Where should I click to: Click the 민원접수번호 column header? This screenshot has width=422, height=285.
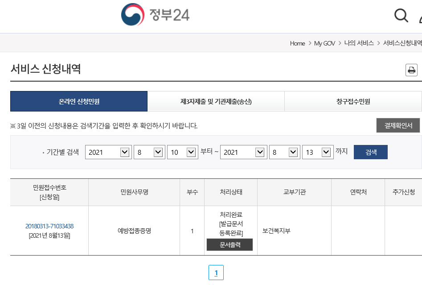(49, 192)
